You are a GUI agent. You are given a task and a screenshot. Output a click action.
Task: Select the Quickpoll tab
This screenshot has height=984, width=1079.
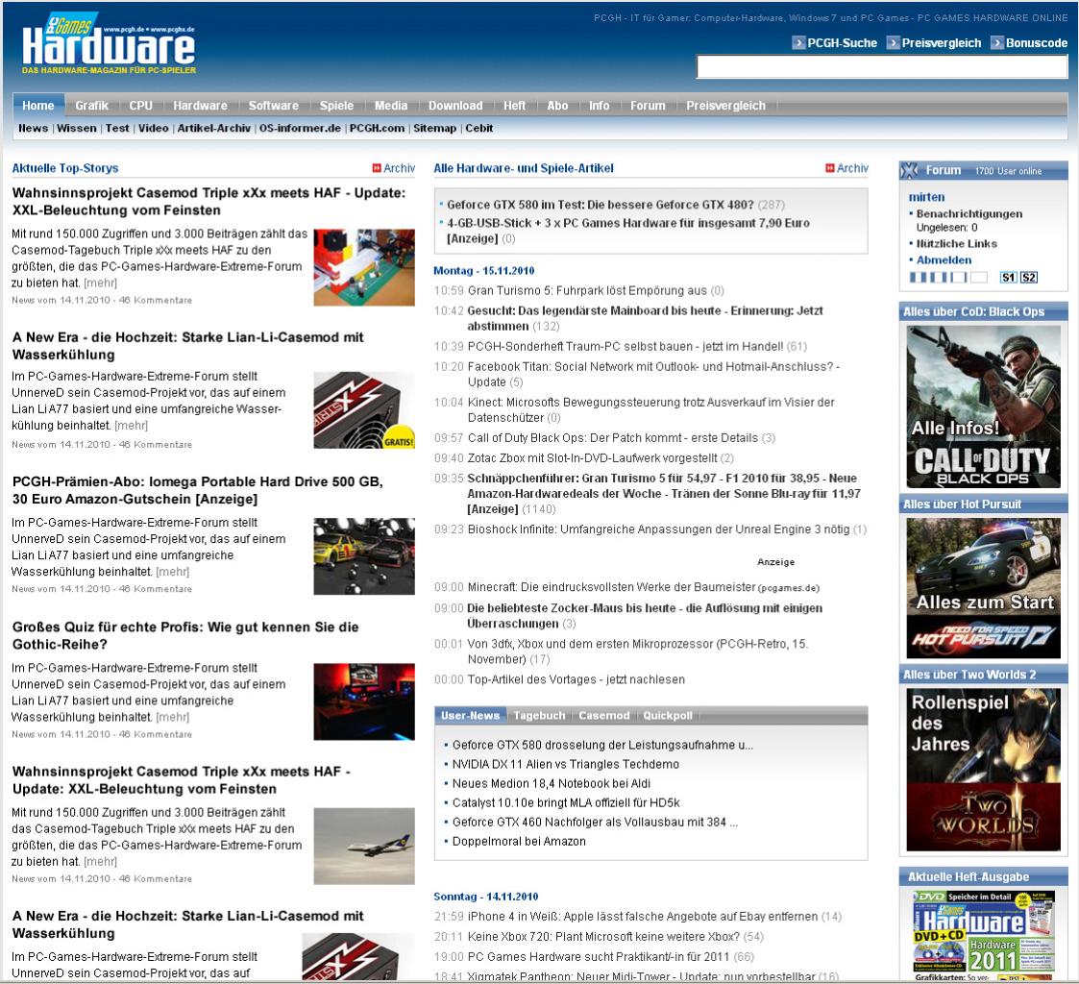pyautogui.click(x=668, y=716)
